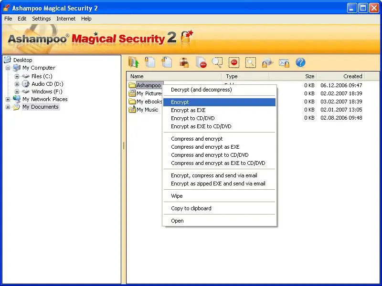Open the Edit menu
382x286 pixels.
point(22,19)
